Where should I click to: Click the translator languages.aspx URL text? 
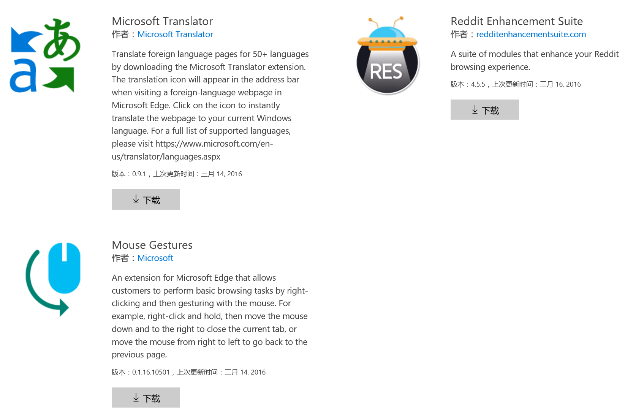point(192,150)
